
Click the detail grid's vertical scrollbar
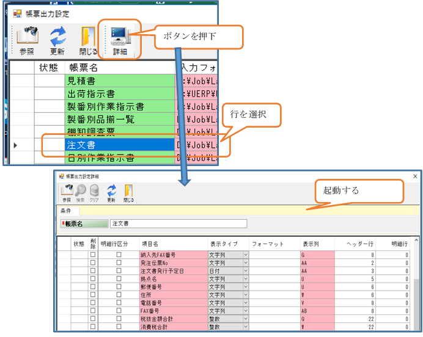tap(416, 287)
